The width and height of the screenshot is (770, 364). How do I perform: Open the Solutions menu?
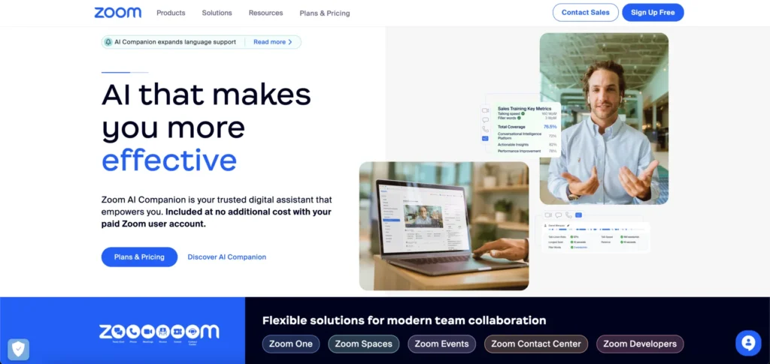click(x=217, y=13)
